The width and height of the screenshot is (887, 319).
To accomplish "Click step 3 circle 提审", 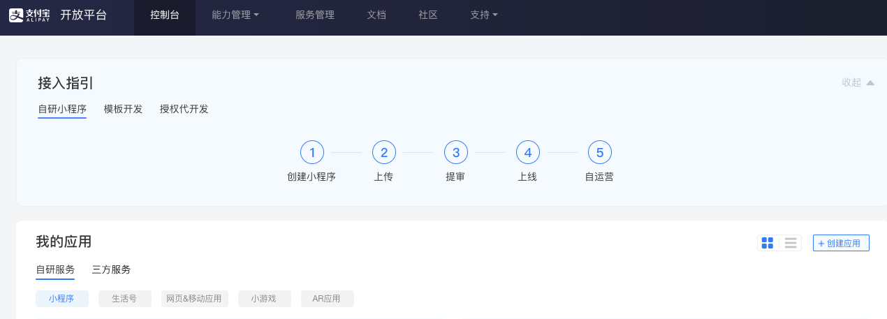I will 456,152.
